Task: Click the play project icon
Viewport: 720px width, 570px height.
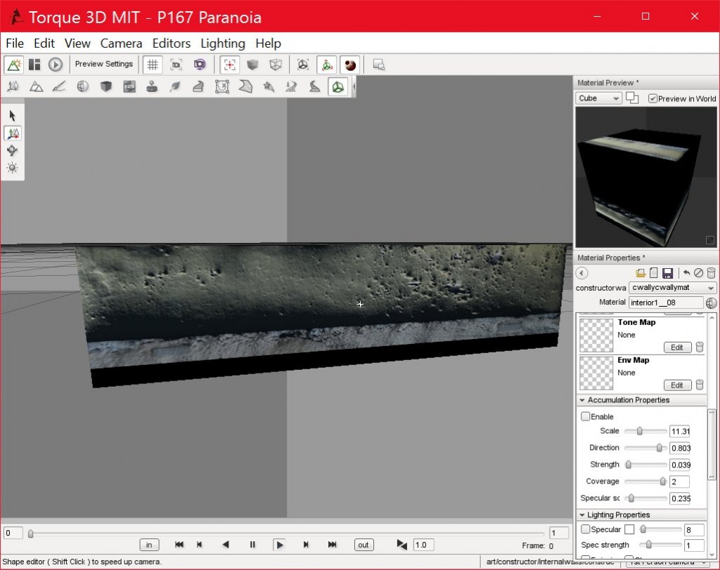Action: point(56,64)
